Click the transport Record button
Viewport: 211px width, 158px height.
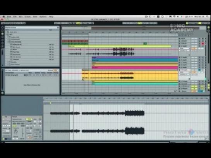point(75,23)
